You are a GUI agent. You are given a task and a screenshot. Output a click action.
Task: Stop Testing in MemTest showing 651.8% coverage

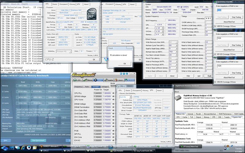point(236,45)
